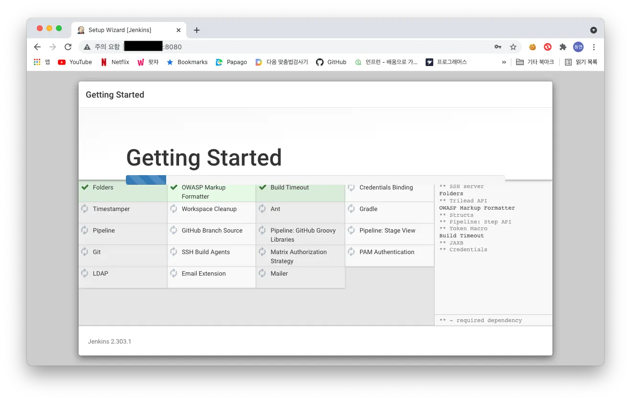Click the pending icon beside Timestamper
631x401 pixels.
click(x=85, y=209)
